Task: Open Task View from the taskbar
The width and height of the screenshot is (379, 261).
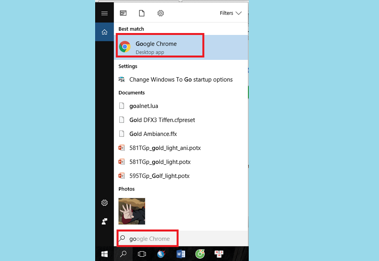Action: click(x=142, y=254)
